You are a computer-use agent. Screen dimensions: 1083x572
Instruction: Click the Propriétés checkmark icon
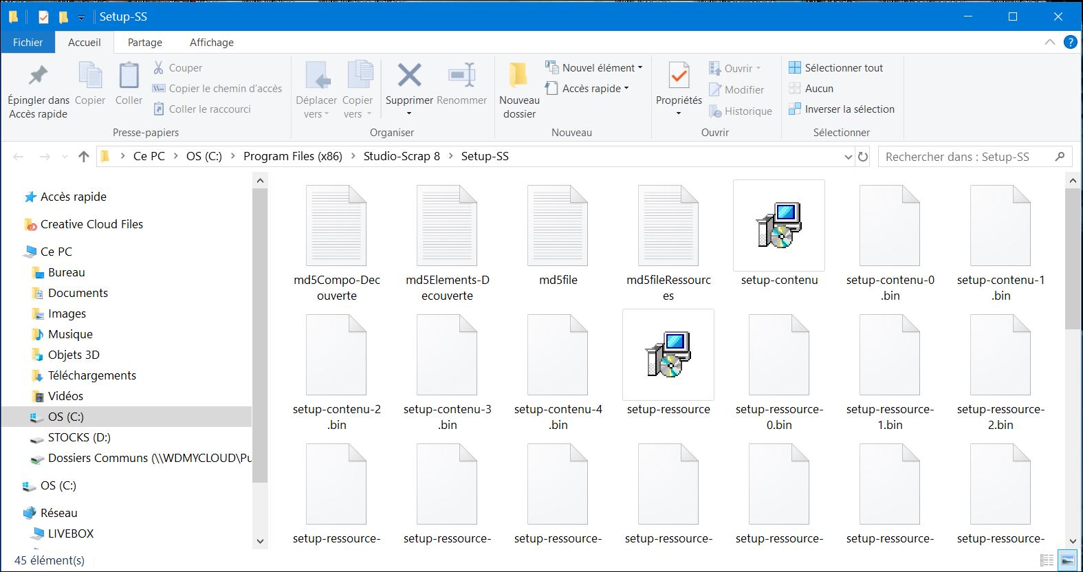[679, 76]
